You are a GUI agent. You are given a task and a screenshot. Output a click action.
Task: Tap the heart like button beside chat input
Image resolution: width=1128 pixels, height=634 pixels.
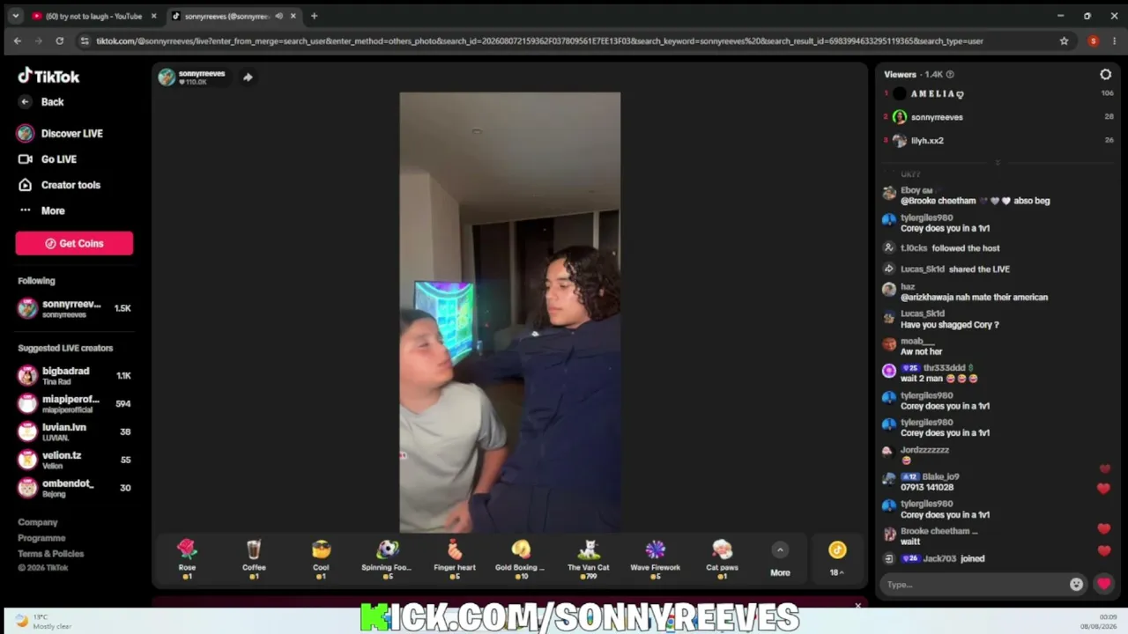click(1103, 584)
